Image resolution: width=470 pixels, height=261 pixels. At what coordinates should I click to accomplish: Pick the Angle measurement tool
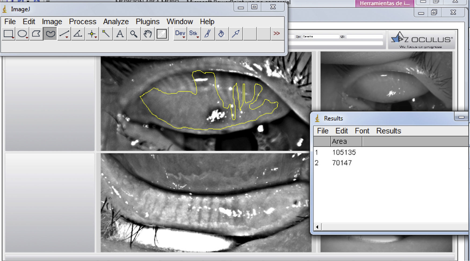(x=78, y=34)
